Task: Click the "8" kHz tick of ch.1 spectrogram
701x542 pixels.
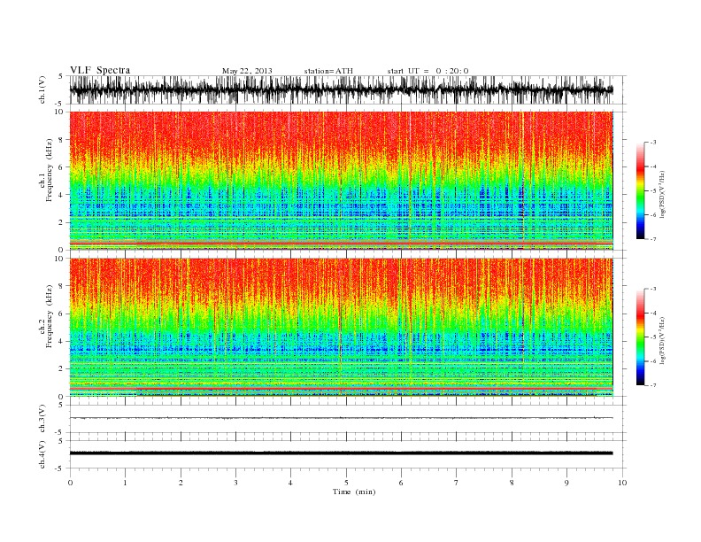Action: click(x=61, y=140)
